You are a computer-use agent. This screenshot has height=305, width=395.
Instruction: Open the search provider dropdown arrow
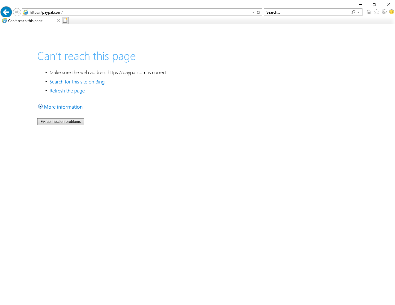358,12
